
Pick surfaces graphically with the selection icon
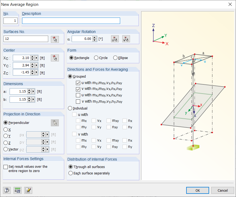[55, 39]
